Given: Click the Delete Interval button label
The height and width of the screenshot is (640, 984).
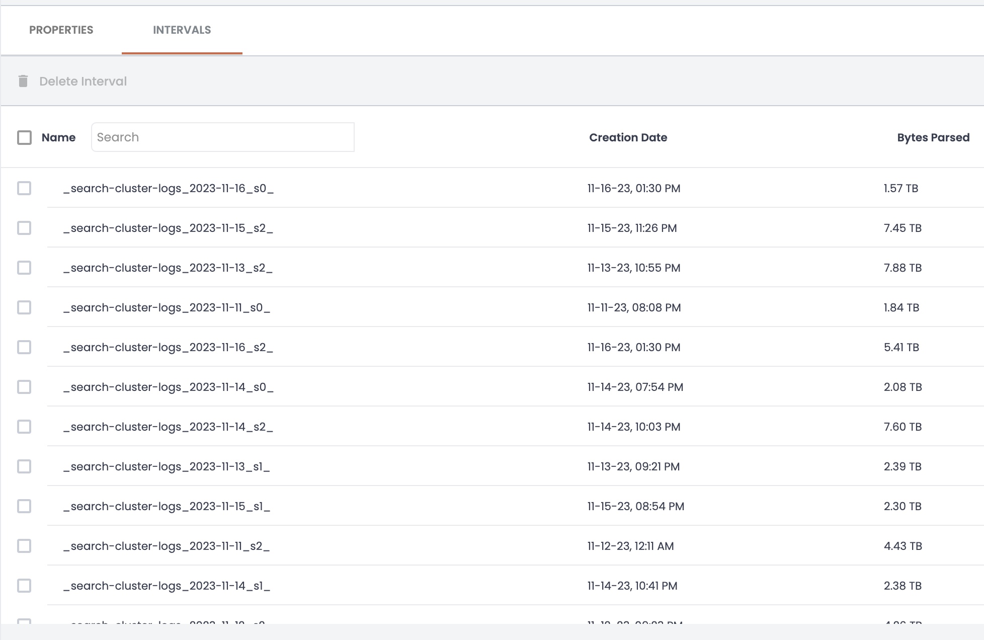Looking at the screenshot, I should point(83,81).
